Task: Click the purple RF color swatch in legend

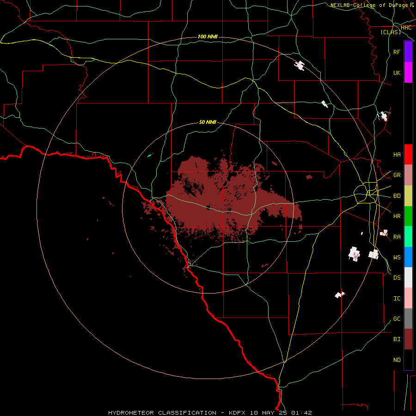Action: pos(408,52)
